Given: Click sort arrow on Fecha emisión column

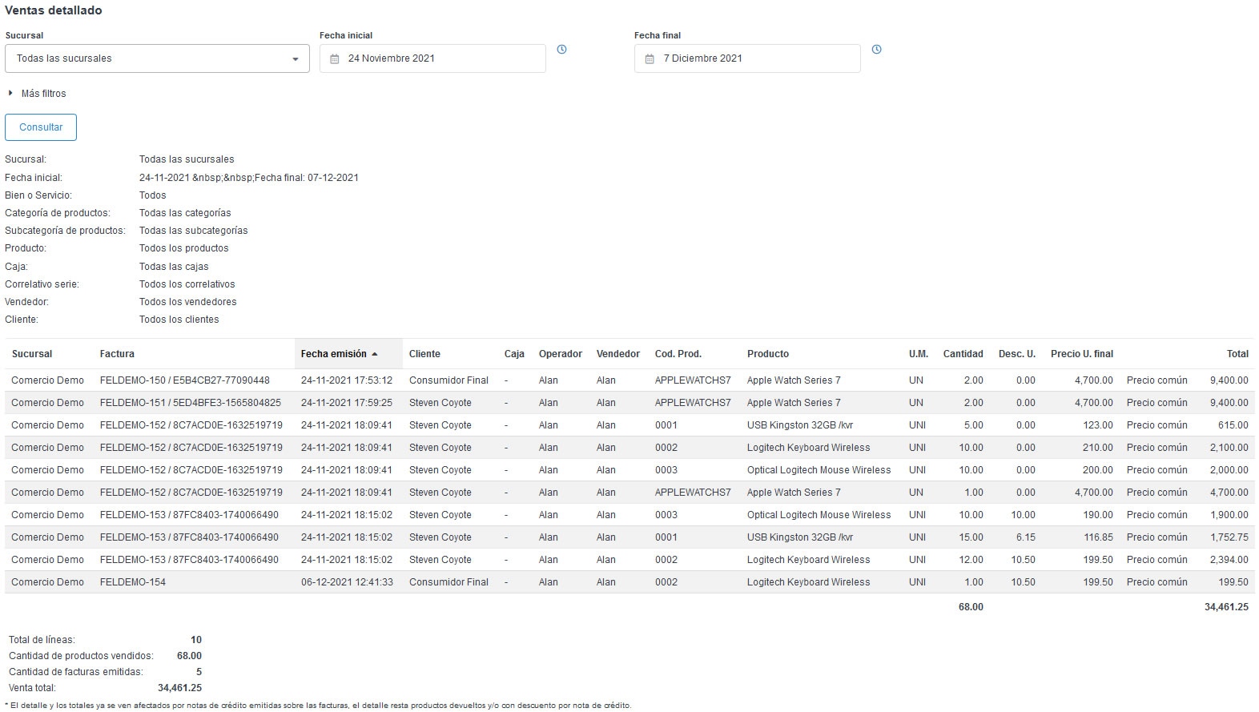Looking at the screenshot, I should [375, 354].
